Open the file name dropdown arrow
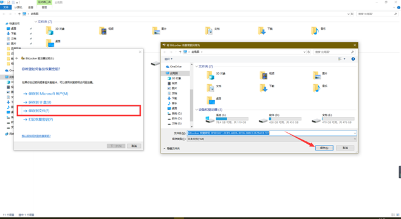401x219 pixels. tap(355, 133)
